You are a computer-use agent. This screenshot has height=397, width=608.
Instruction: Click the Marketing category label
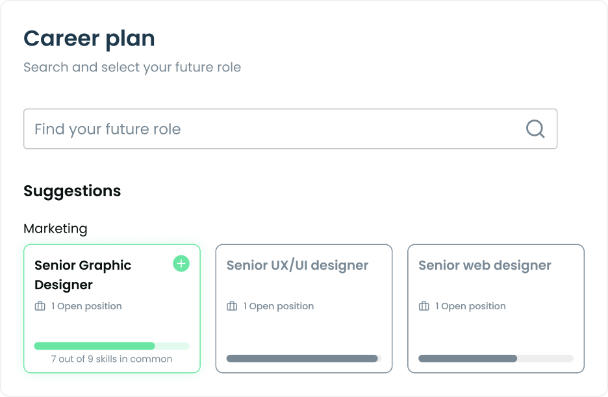click(55, 229)
